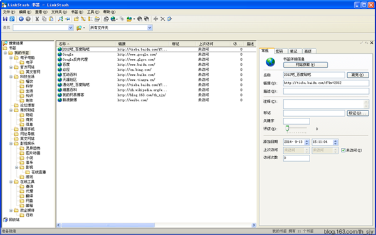Click the first dark globe check toolbar icon
Viewport: 376px width, 235px height.
click(140, 19)
